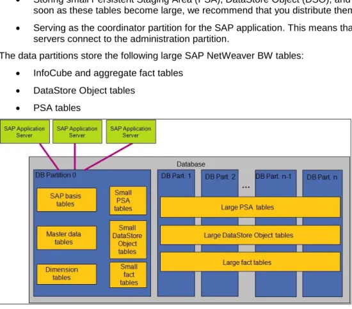
Task: Click 'servers connect to the administration partition' line
Action: pos(131,39)
